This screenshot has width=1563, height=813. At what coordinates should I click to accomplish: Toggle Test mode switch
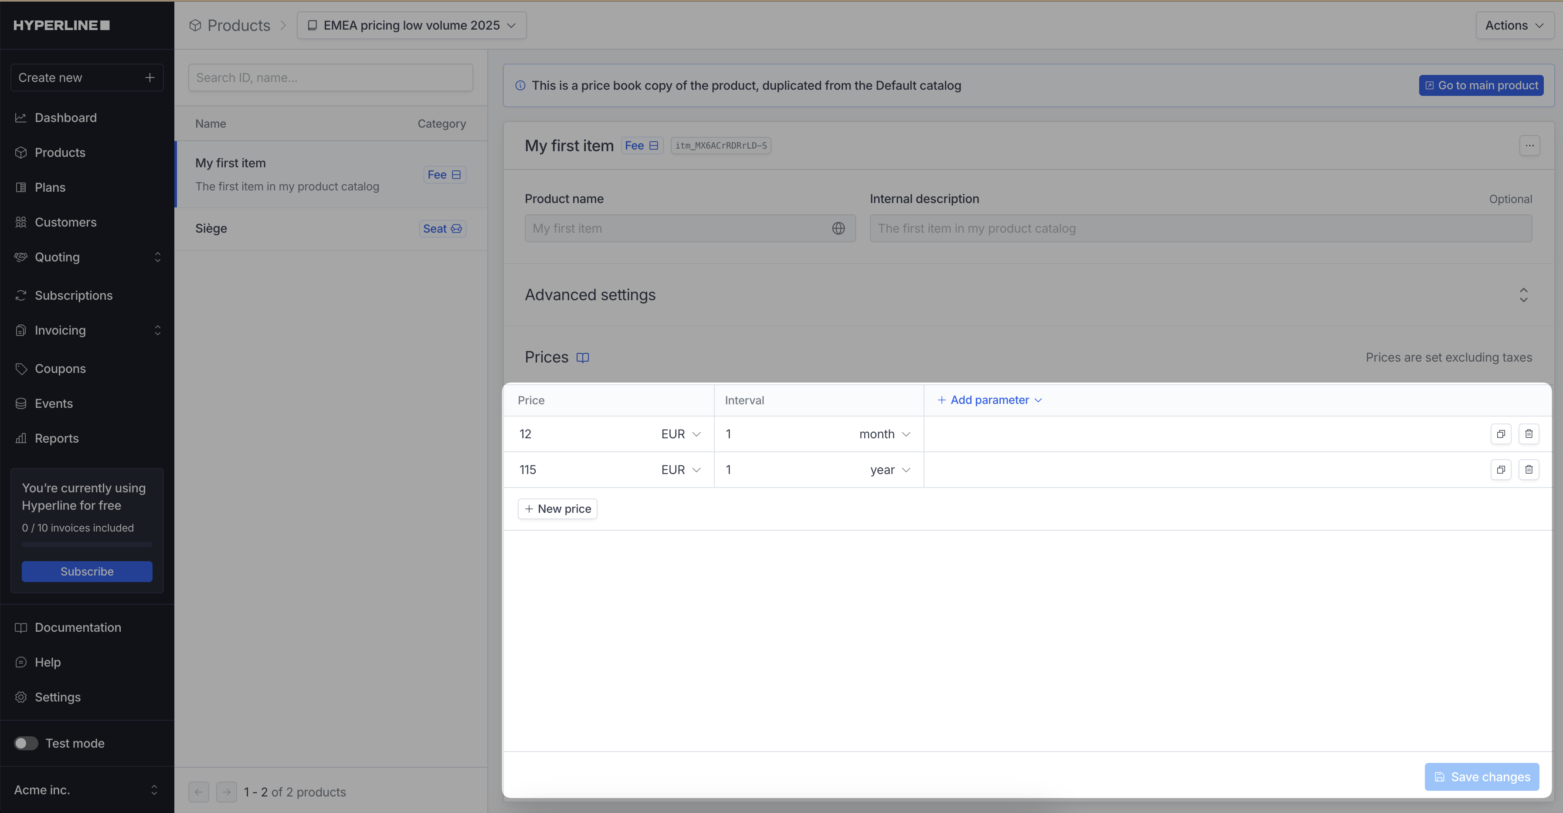(x=26, y=743)
